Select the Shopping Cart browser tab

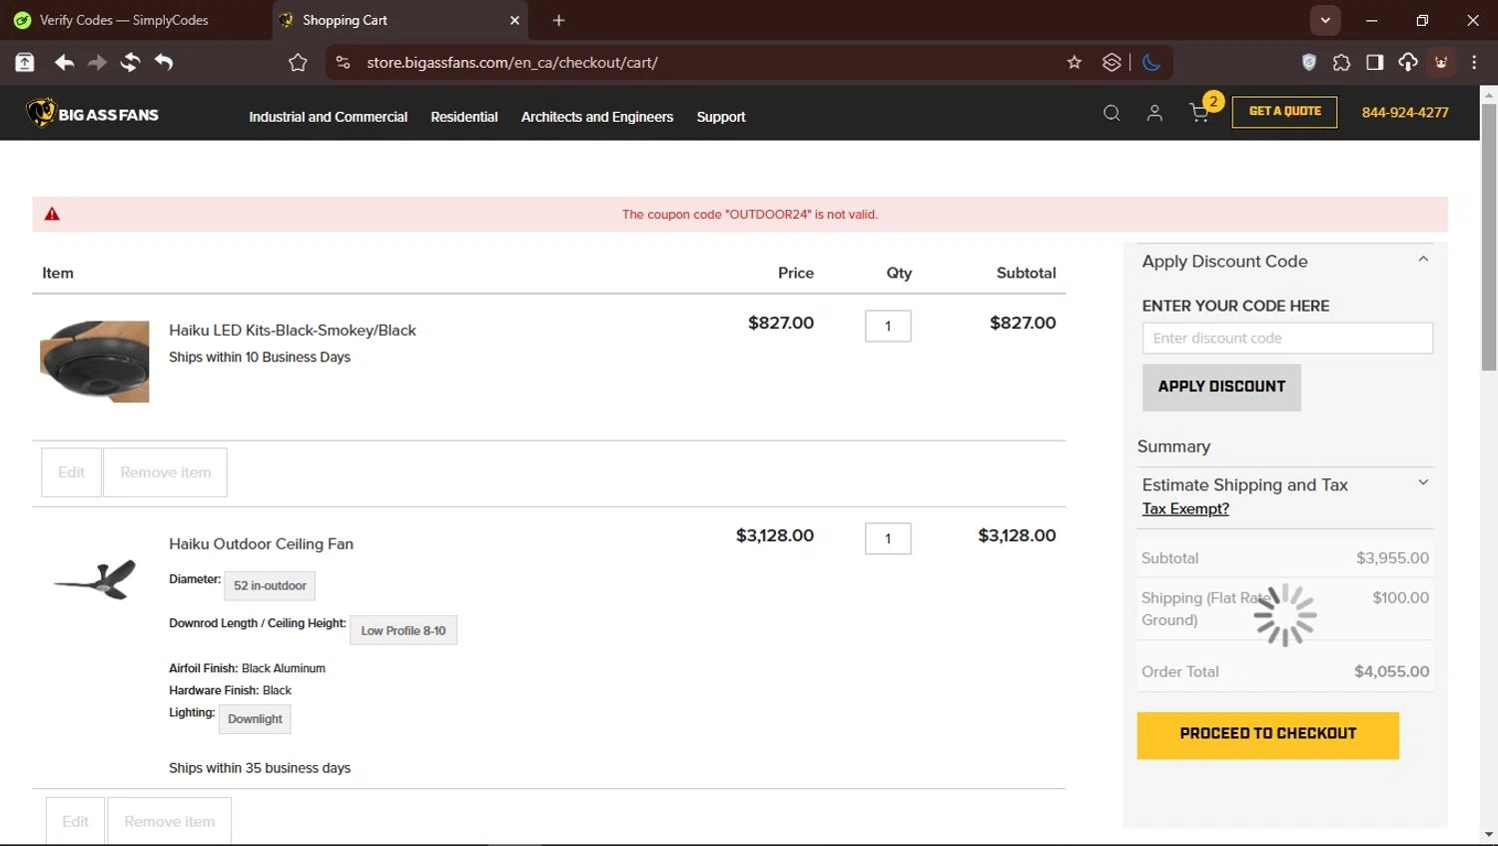pyautogui.click(x=401, y=20)
